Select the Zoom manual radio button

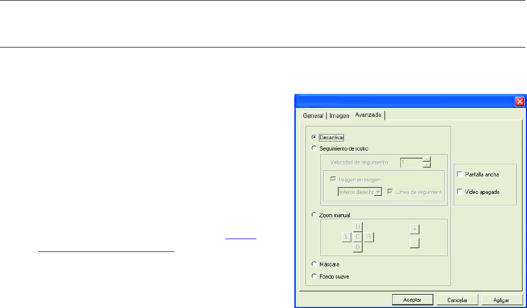[x=314, y=215]
